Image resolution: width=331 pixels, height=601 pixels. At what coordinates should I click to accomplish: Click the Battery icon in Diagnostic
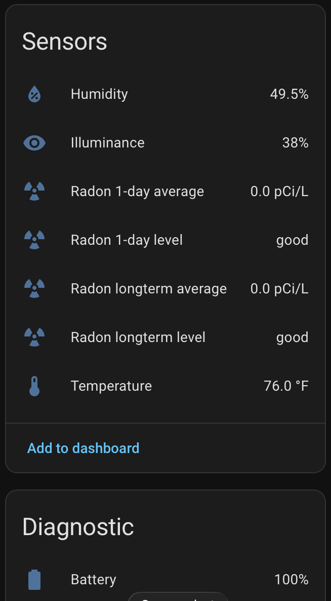point(34,580)
